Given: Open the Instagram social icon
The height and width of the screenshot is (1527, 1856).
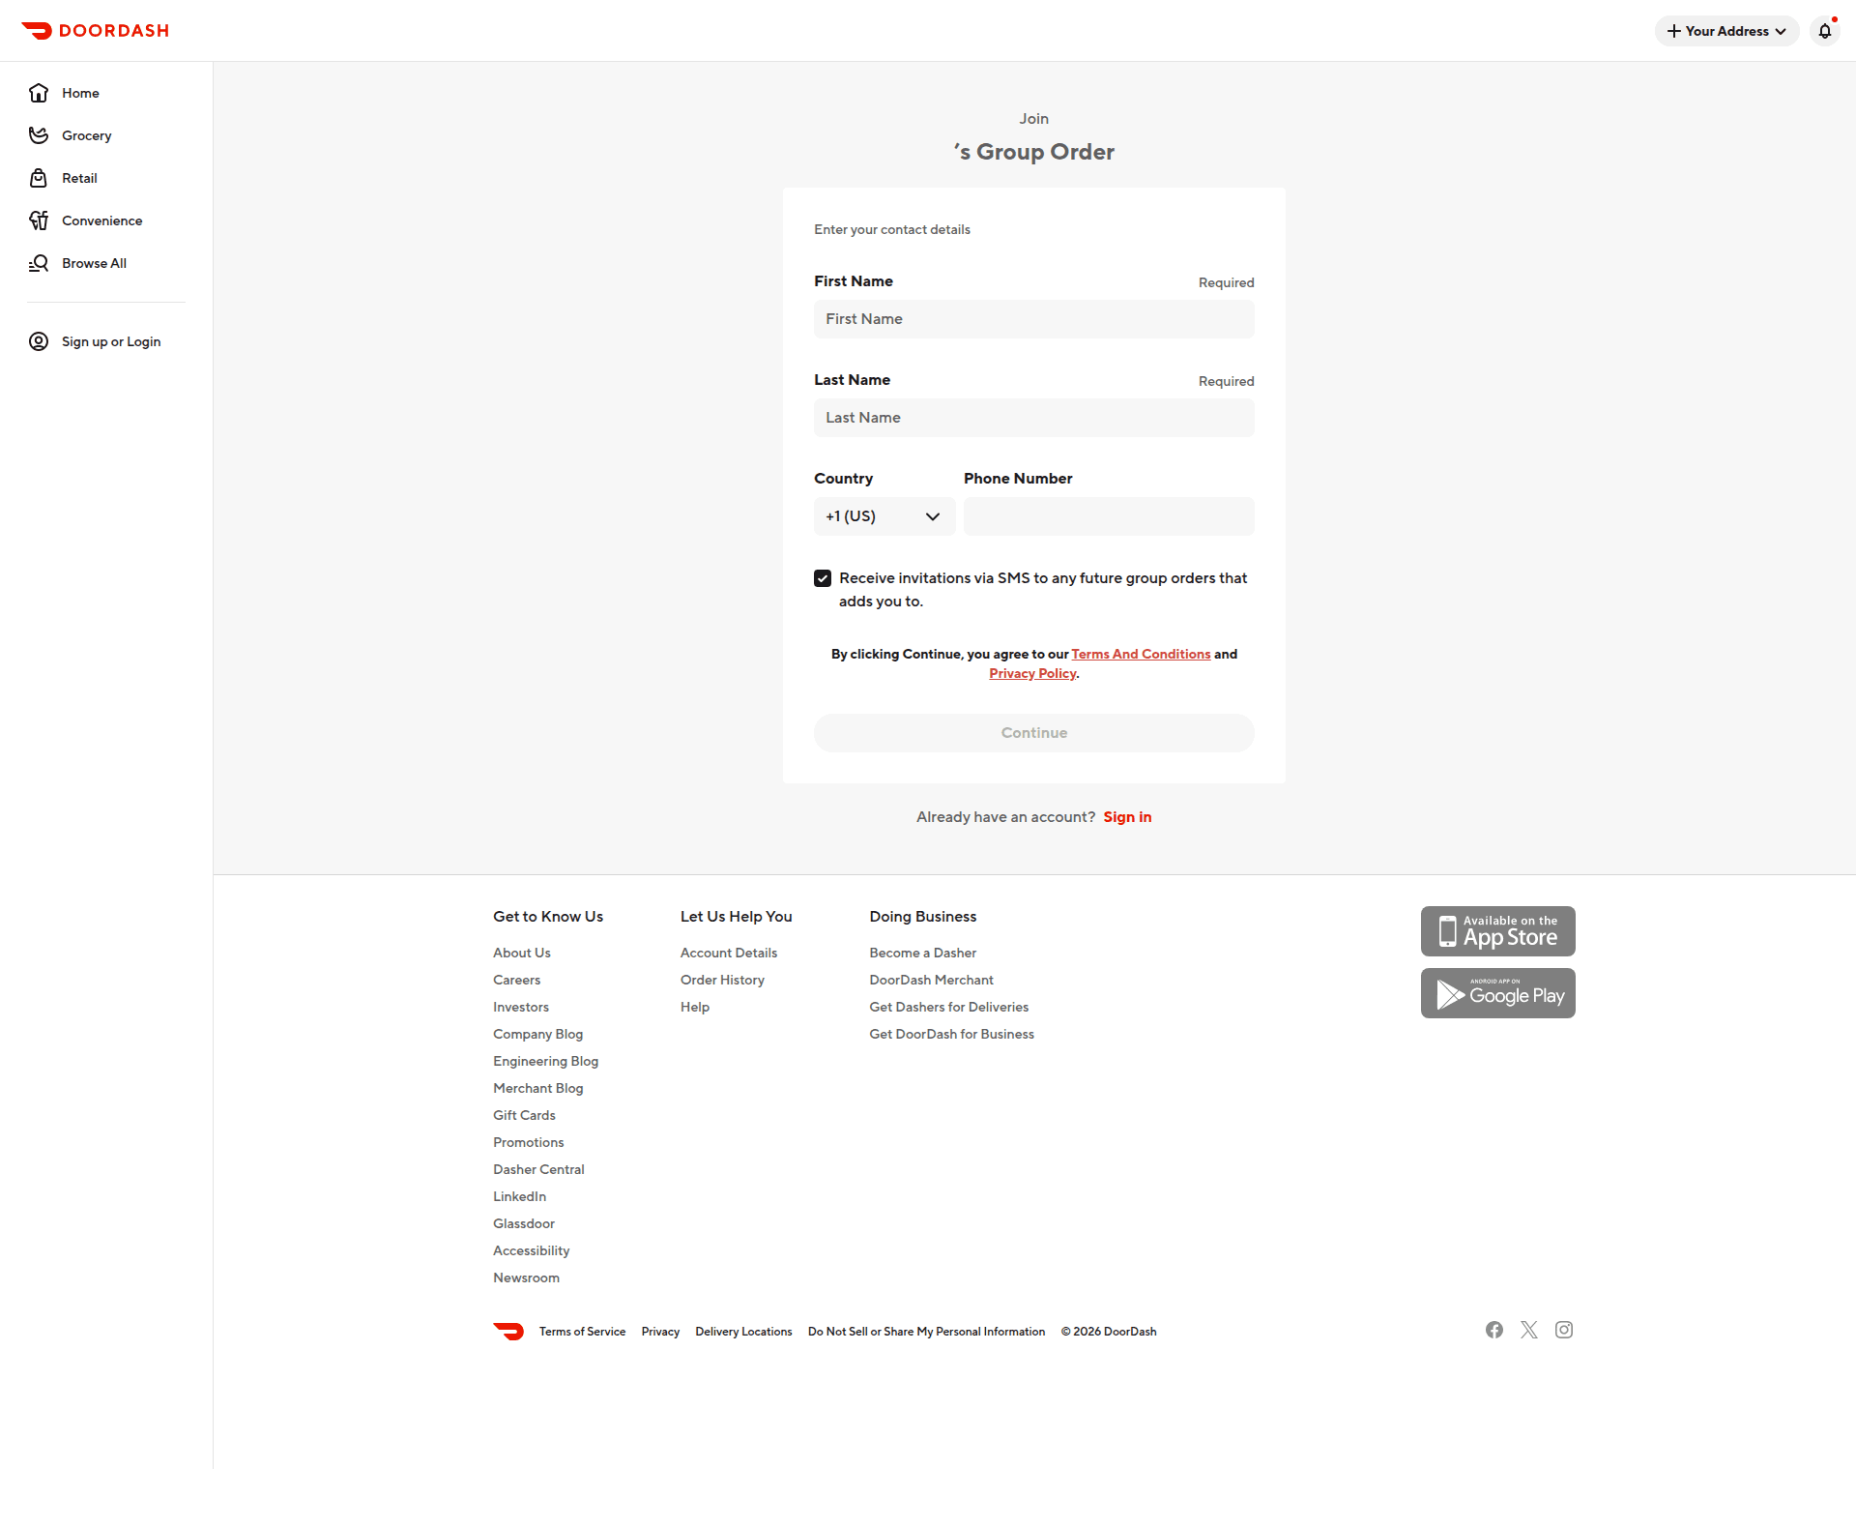Looking at the screenshot, I should [1564, 1330].
